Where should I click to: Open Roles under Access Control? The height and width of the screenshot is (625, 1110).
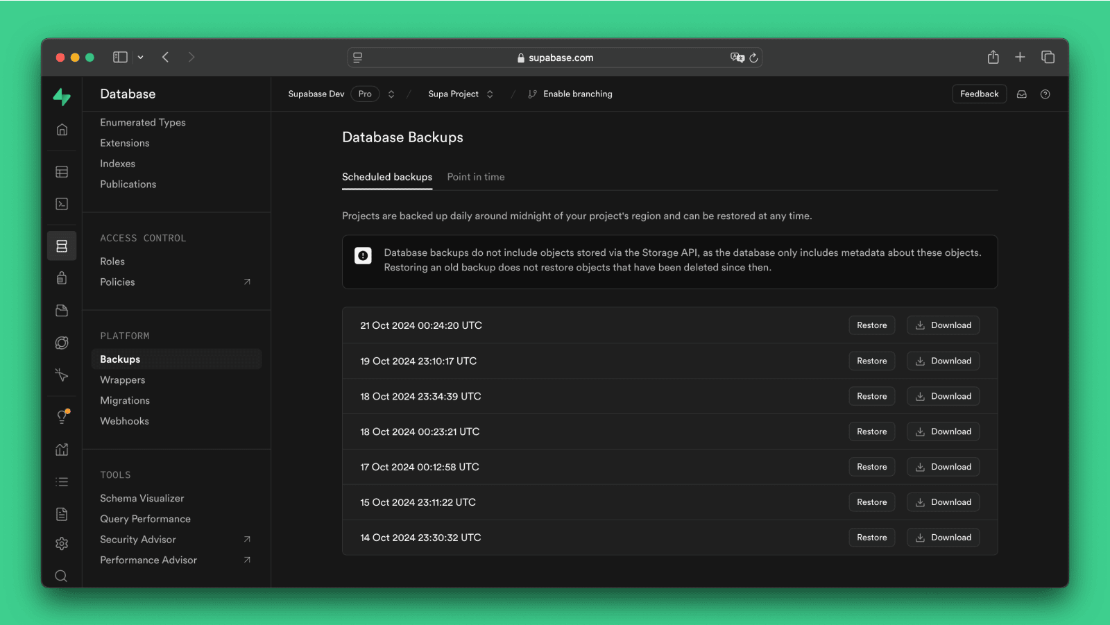(112, 262)
